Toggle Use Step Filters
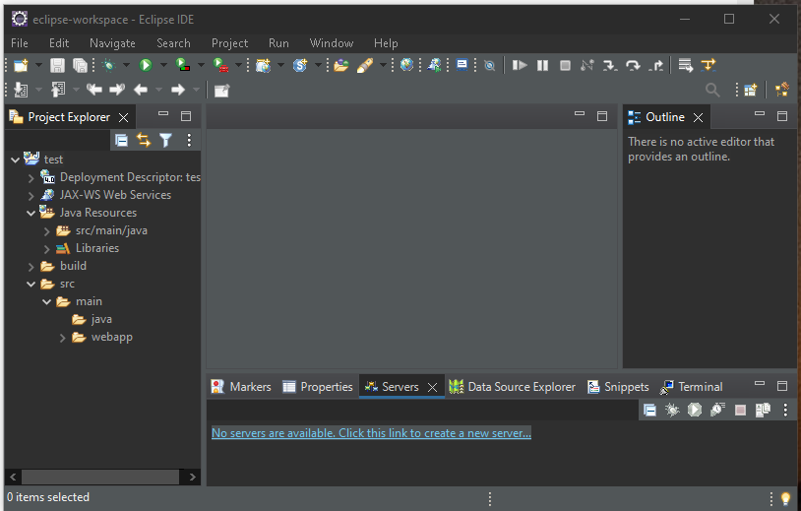This screenshot has height=511, width=801. tap(709, 65)
